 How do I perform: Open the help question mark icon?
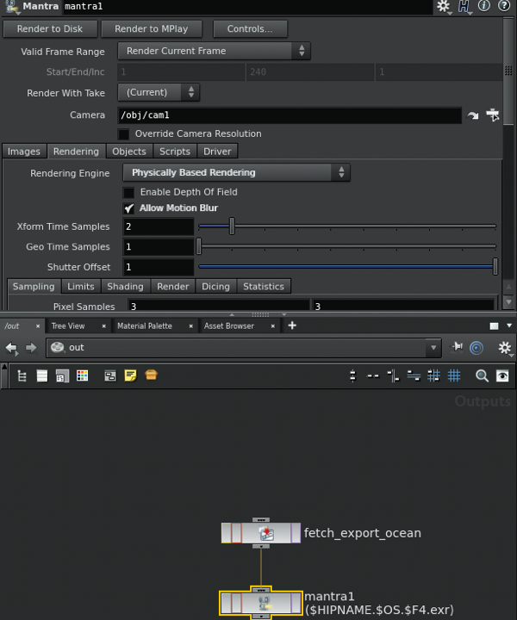coord(504,6)
